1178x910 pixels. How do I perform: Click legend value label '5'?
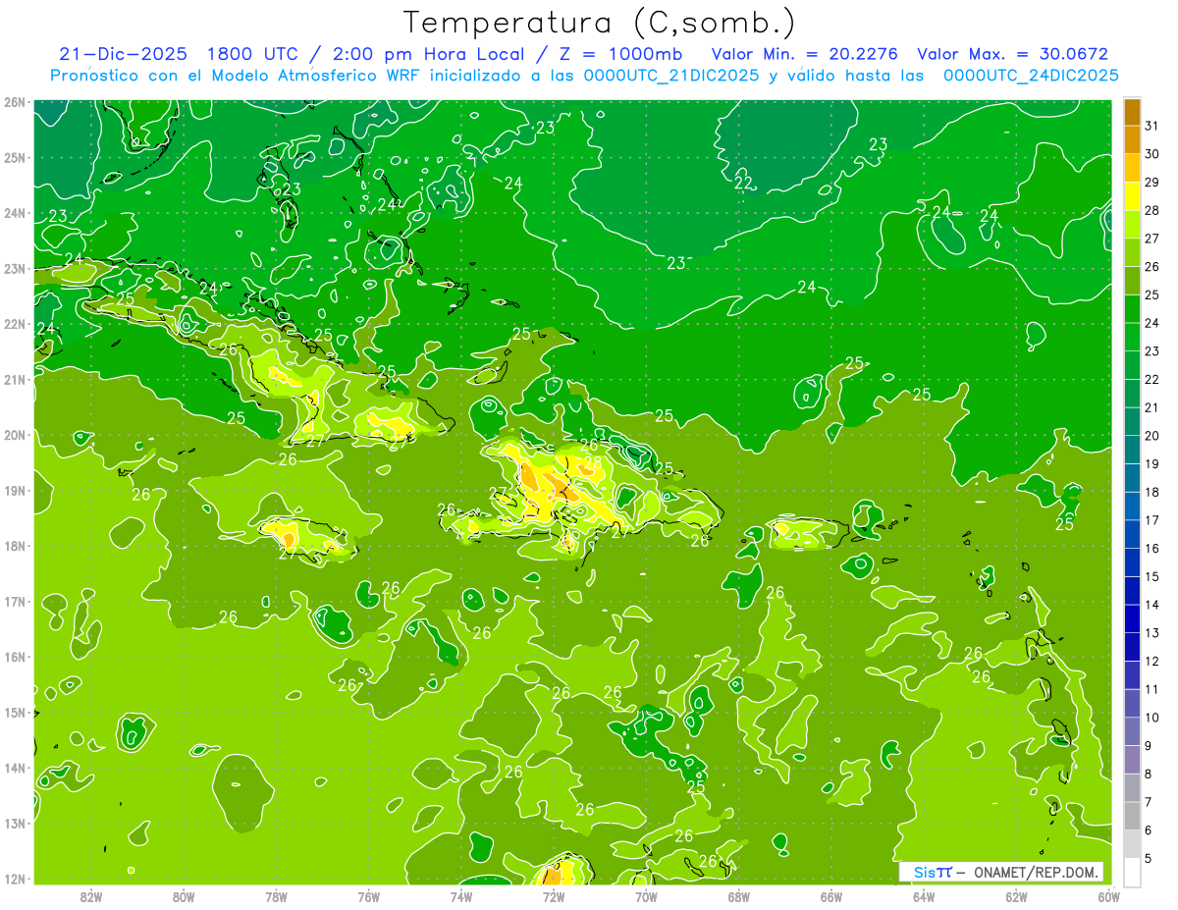click(x=1149, y=858)
